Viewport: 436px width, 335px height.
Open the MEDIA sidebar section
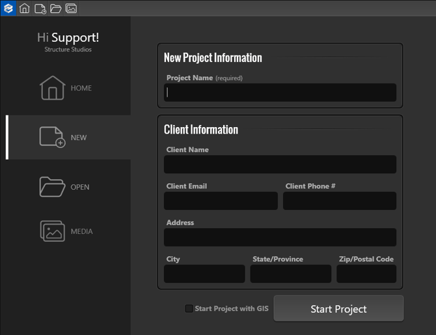81,231
